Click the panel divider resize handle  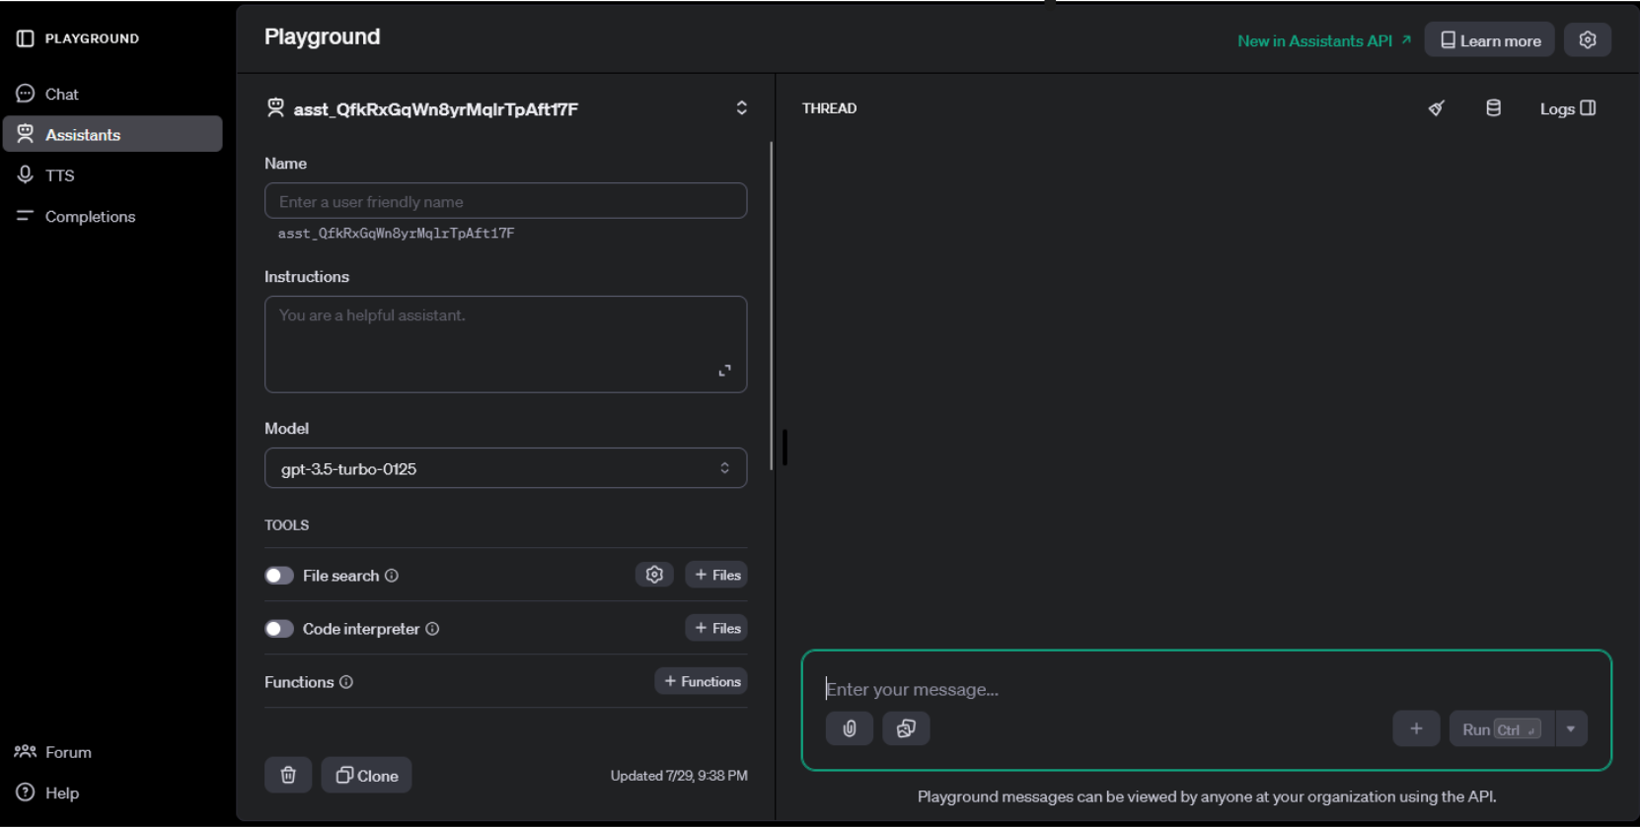tap(784, 448)
